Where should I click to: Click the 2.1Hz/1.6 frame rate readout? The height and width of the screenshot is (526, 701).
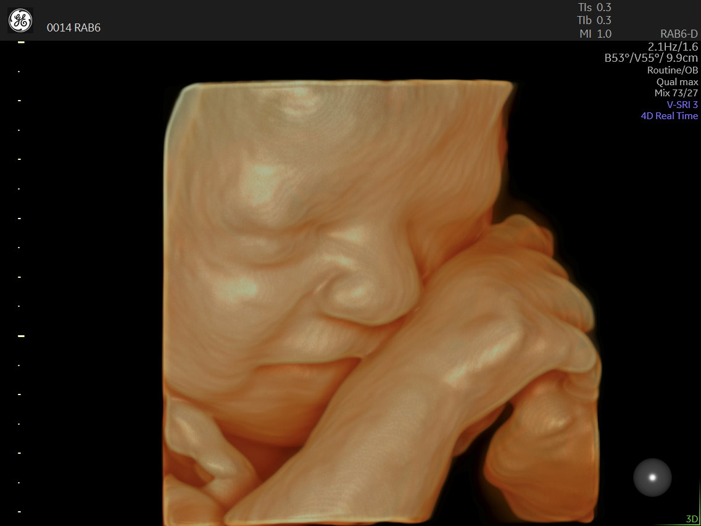[x=673, y=46]
